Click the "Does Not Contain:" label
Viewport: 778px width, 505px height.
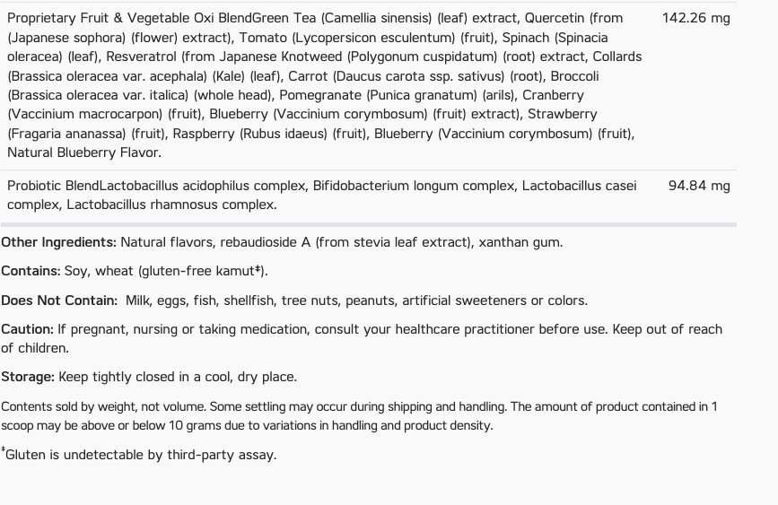point(59,300)
